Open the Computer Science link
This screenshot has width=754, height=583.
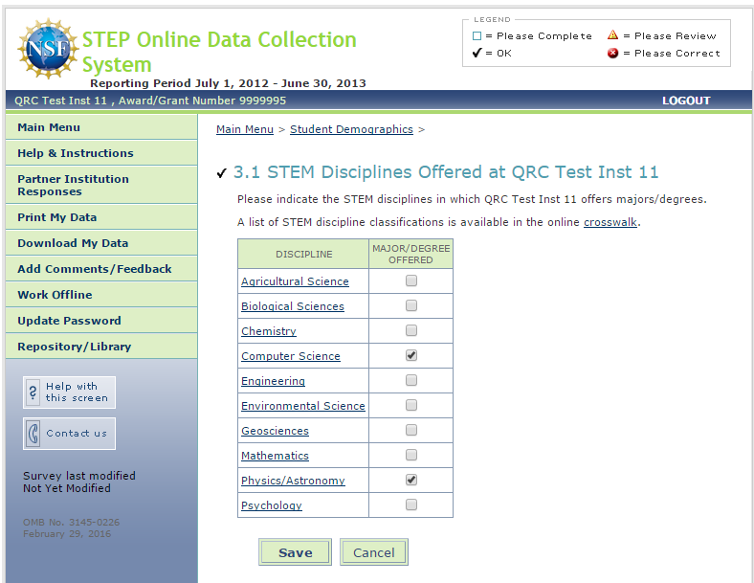291,356
